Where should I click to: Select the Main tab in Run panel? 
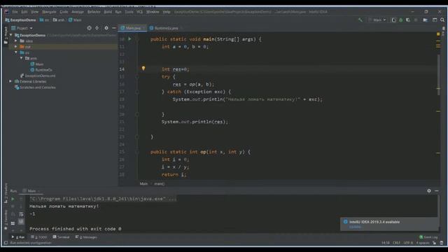(31, 191)
